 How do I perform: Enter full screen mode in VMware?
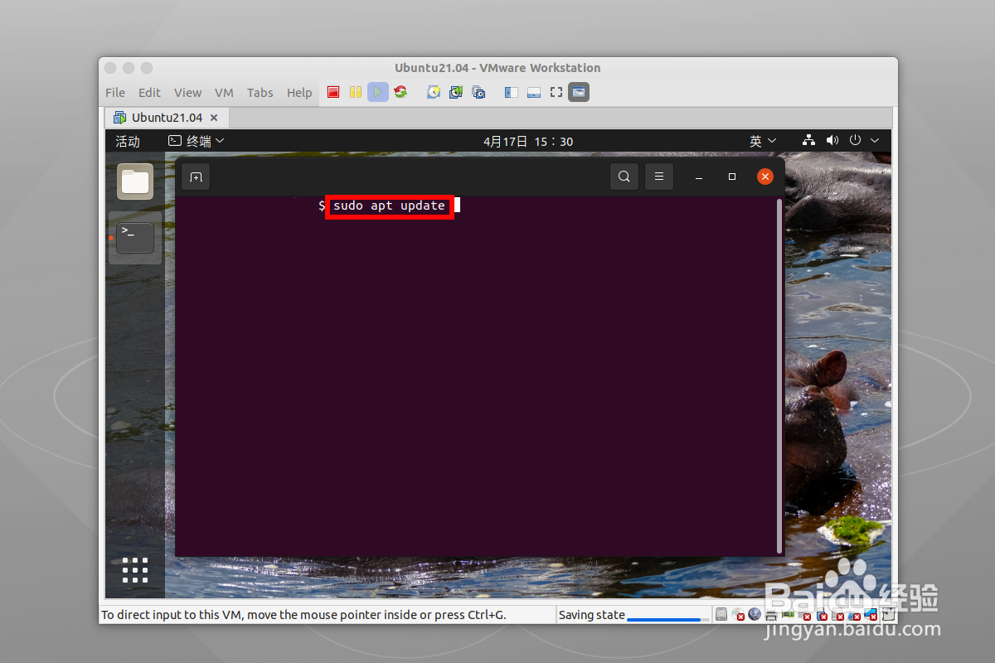click(x=556, y=92)
